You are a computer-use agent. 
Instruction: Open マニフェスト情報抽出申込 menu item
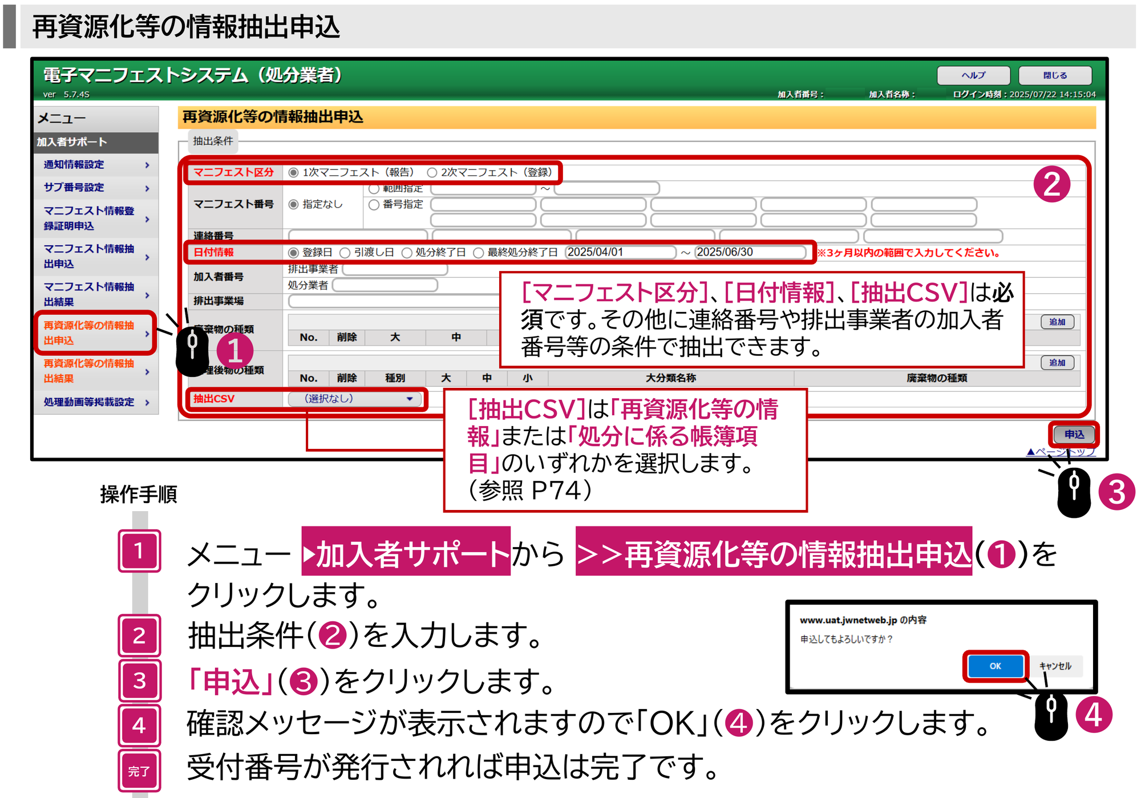pos(96,257)
